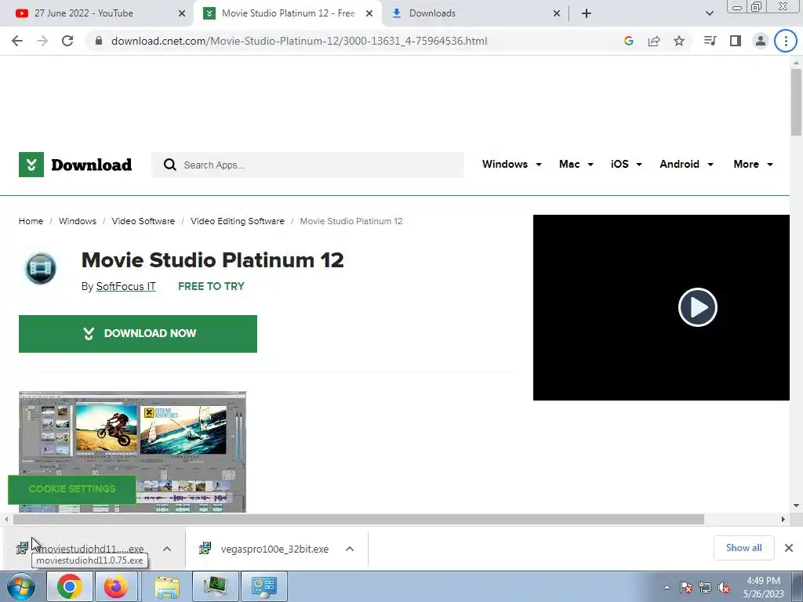Expand the Android nav dropdown
The height and width of the screenshot is (602, 803).
click(x=686, y=165)
